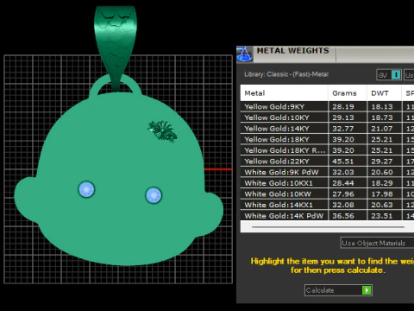Click the 21.07 DWT value
Screen dimensions: 414x311
pos(382,129)
